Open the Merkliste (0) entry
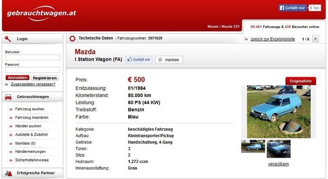328x179 pixels. [25, 143]
